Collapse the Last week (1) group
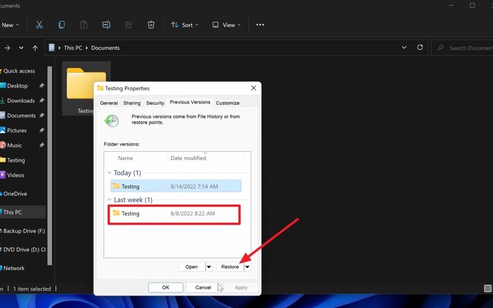The width and height of the screenshot is (493, 308). tap(109, 200)
